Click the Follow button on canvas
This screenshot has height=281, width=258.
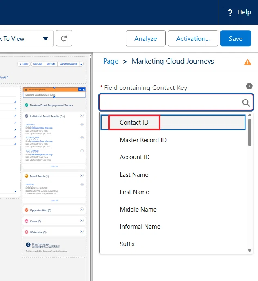(24, 64)
